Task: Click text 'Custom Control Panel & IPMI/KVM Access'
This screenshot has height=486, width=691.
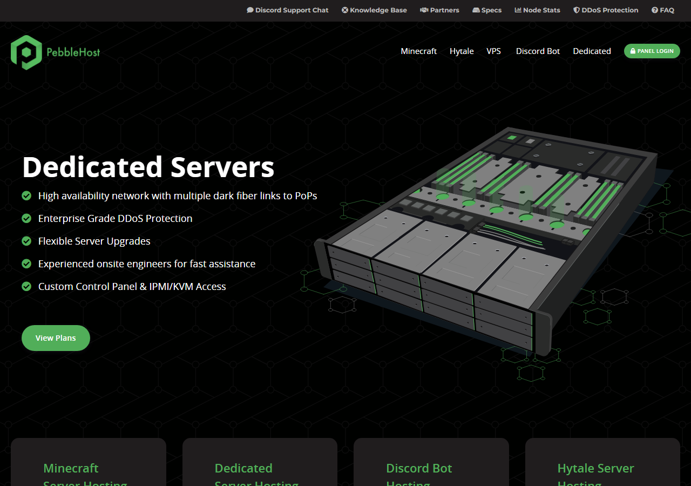Action: point(132,286)
